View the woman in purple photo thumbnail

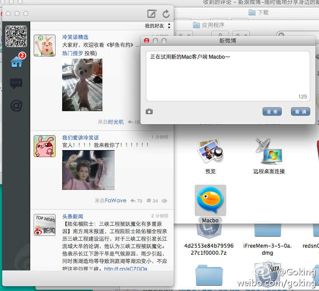pyautogui.click(x=88, y=170)
